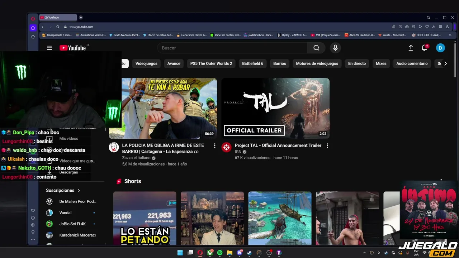Switch to the (2) YouTube browser tab

[58, 18]
